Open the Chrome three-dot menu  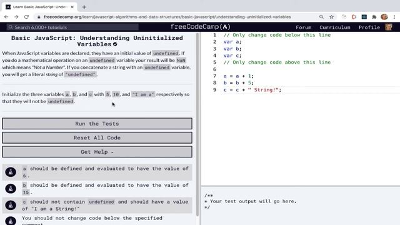coord(394,17)
